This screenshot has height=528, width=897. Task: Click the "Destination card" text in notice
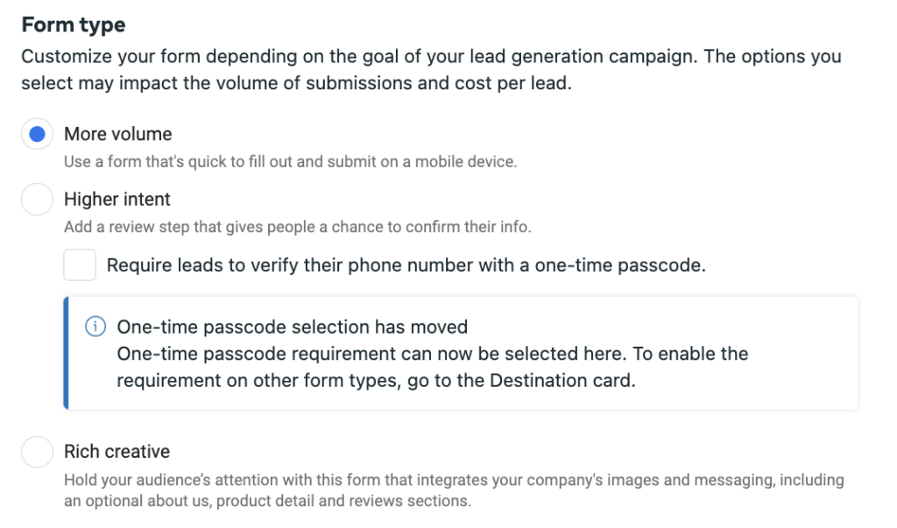coord(561,381)
